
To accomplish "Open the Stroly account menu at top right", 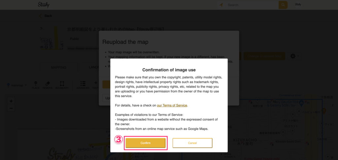I will coord(298,5).
